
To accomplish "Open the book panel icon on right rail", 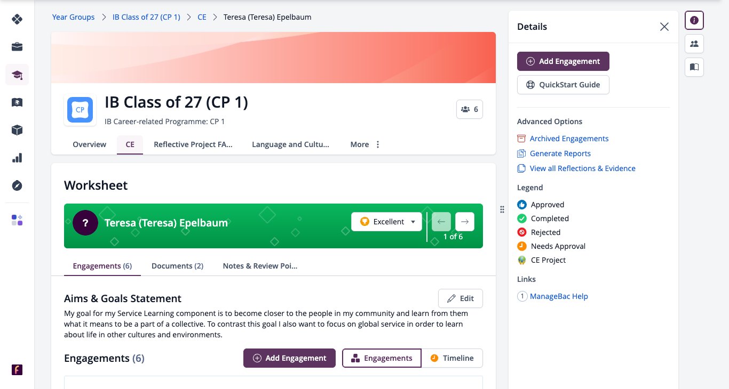I will tap(694, 67).
